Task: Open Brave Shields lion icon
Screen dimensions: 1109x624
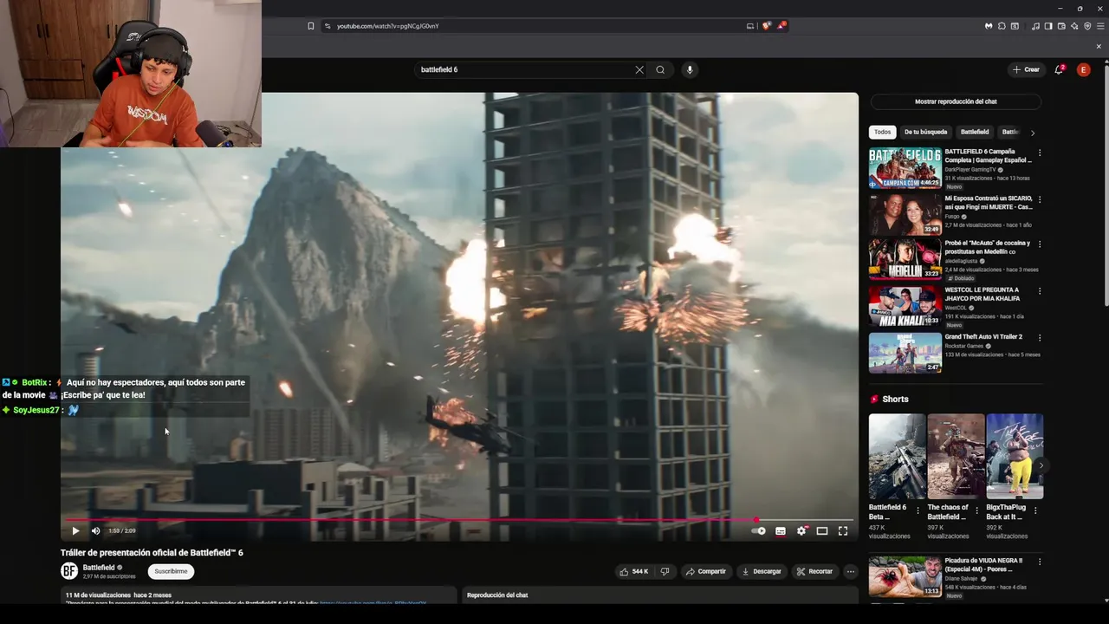Action: (767, 26)
